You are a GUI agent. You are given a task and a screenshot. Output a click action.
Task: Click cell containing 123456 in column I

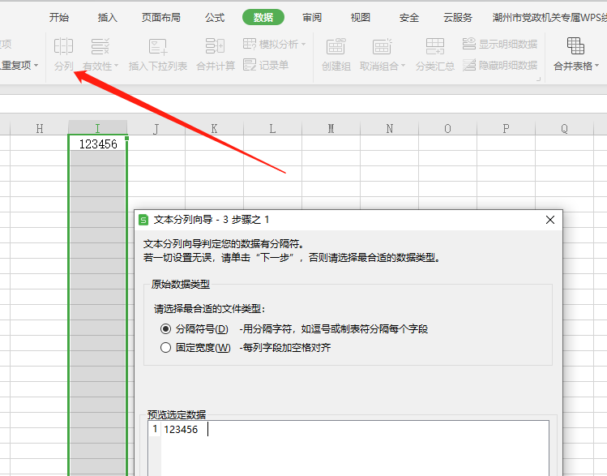pyautogui.click(x=97, y=144)
